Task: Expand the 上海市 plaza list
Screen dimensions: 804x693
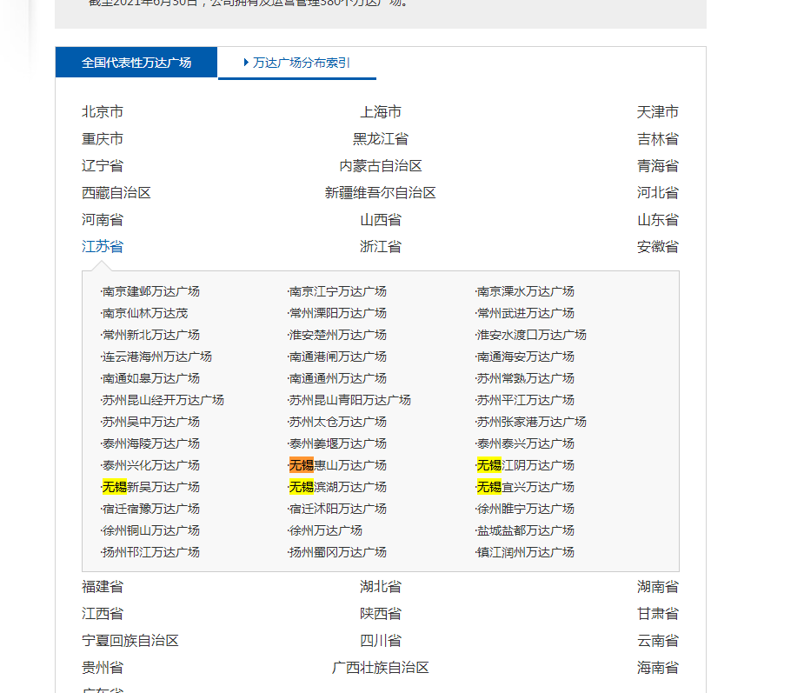Action: [381, 112]
